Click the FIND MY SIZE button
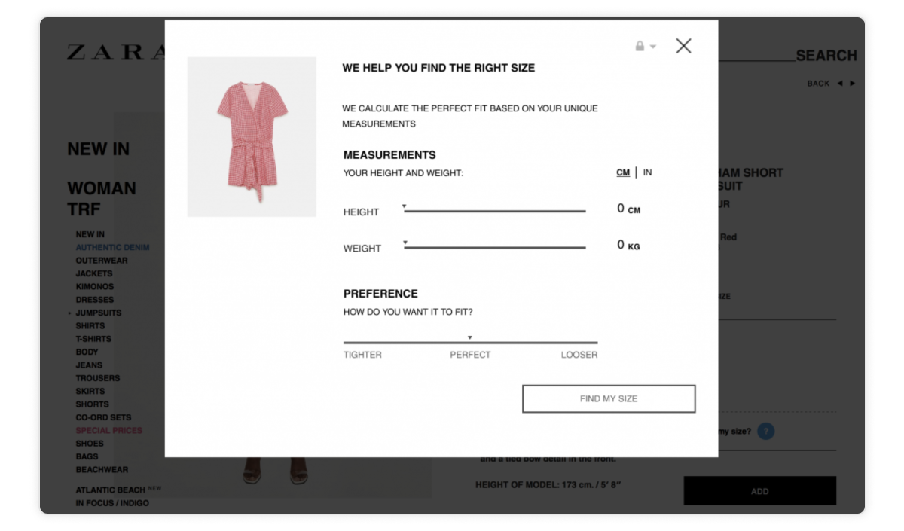The width and height of the screenshot is (904, 531). point(609,398)
